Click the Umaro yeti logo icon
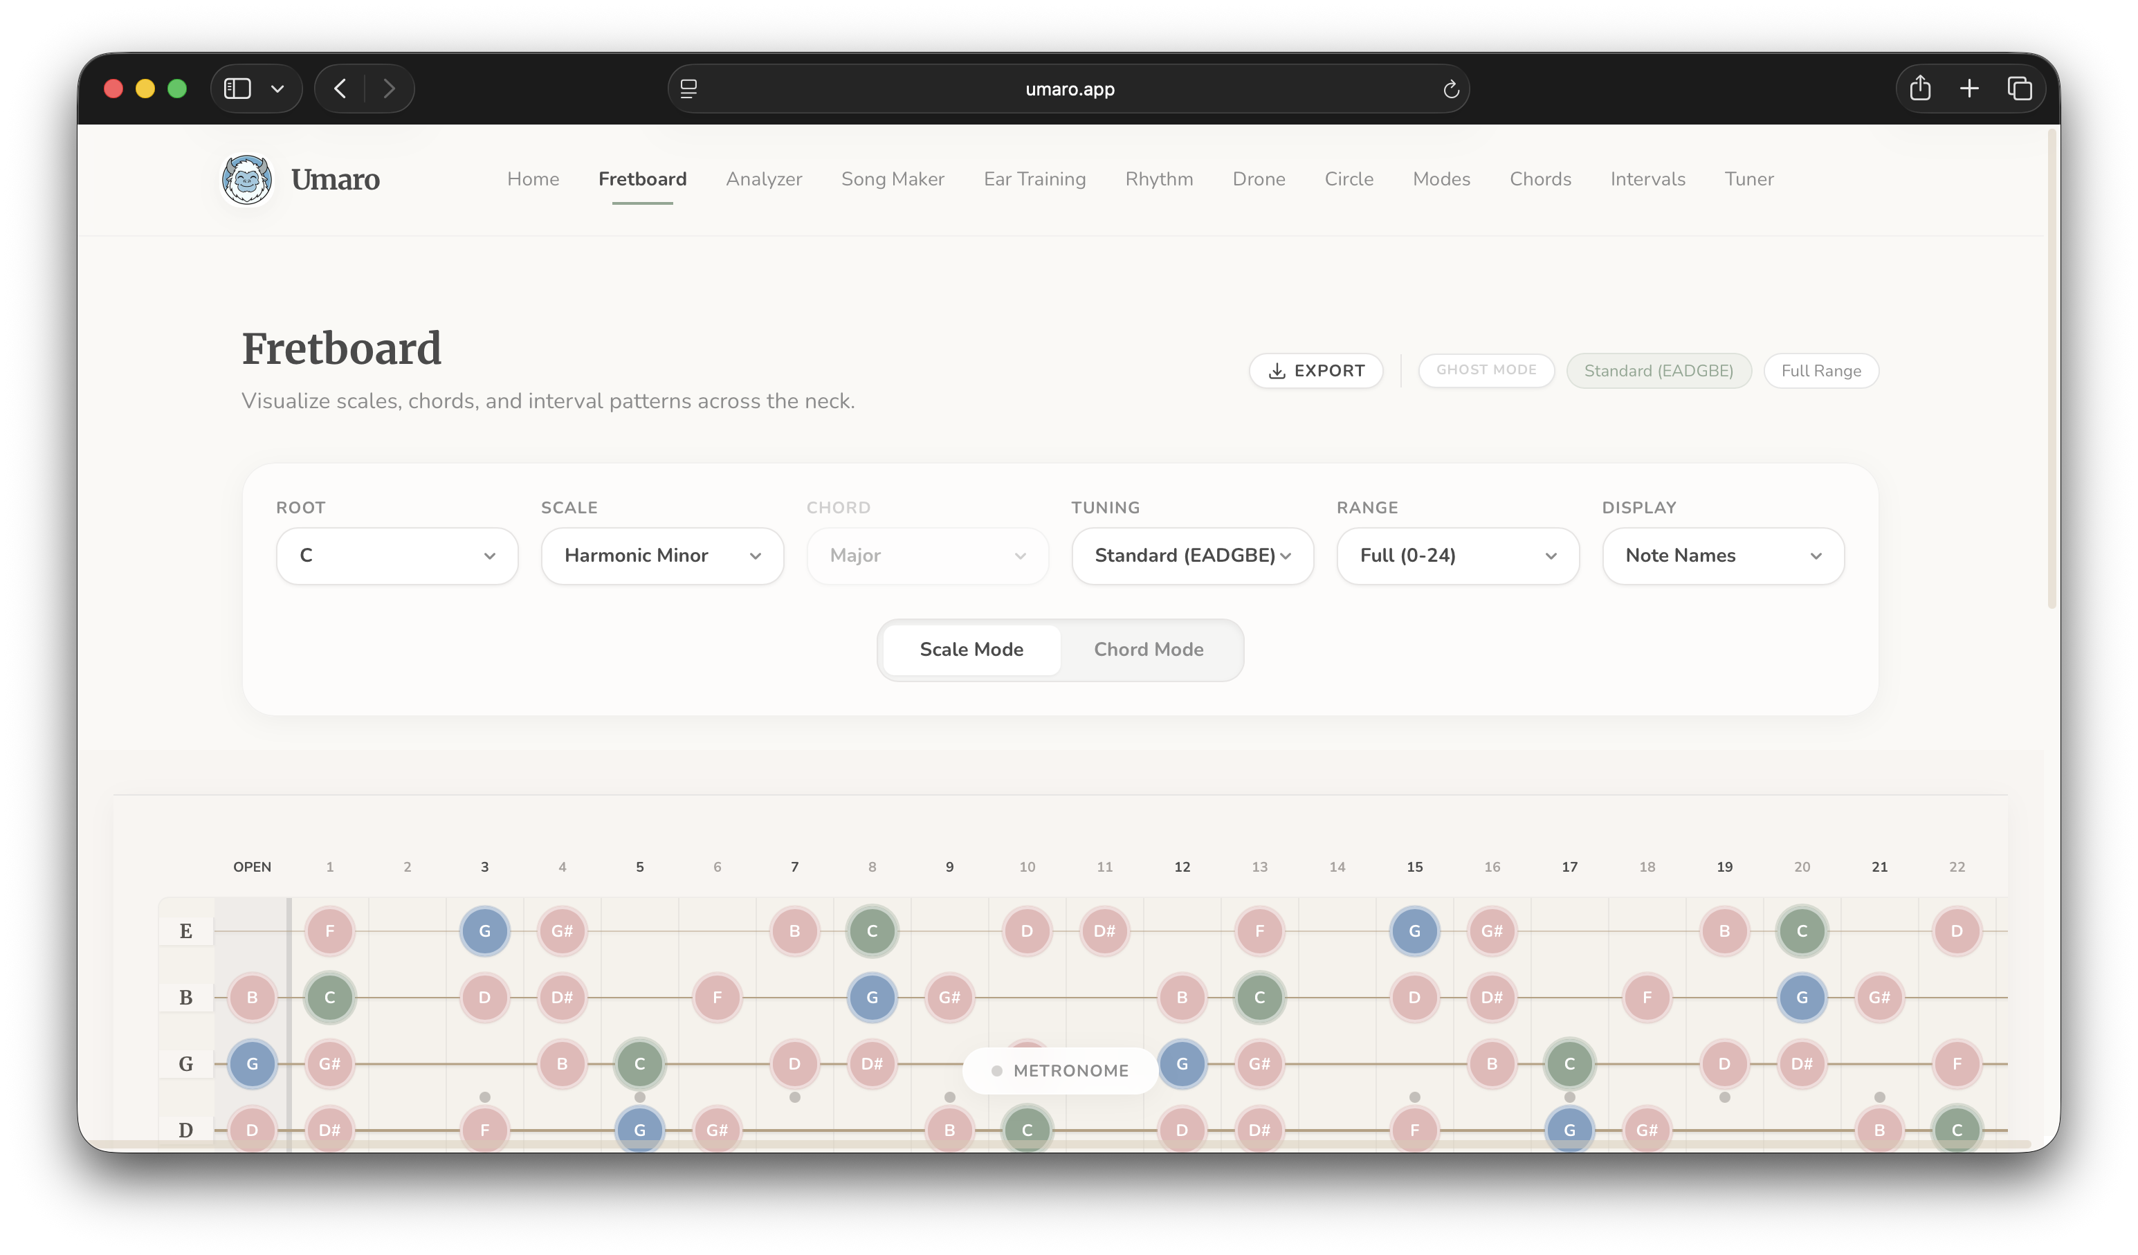Screen dimensions: 2138x1255 point(247,179)
